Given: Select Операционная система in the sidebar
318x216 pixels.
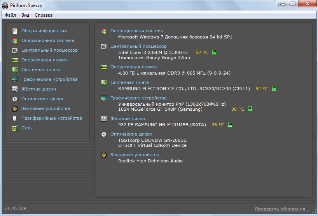Looking at the screenshot, I should [48, 40].
